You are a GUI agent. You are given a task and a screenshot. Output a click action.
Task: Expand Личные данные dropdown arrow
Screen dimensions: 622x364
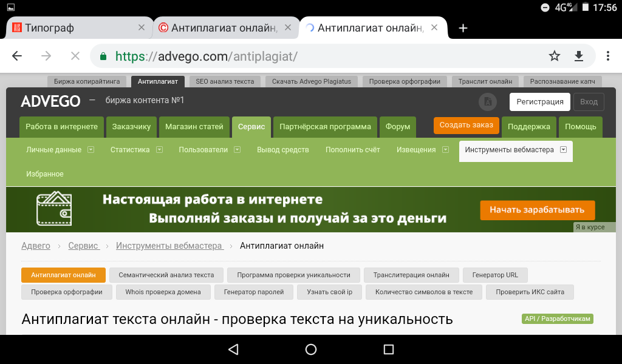pos(91,149)
